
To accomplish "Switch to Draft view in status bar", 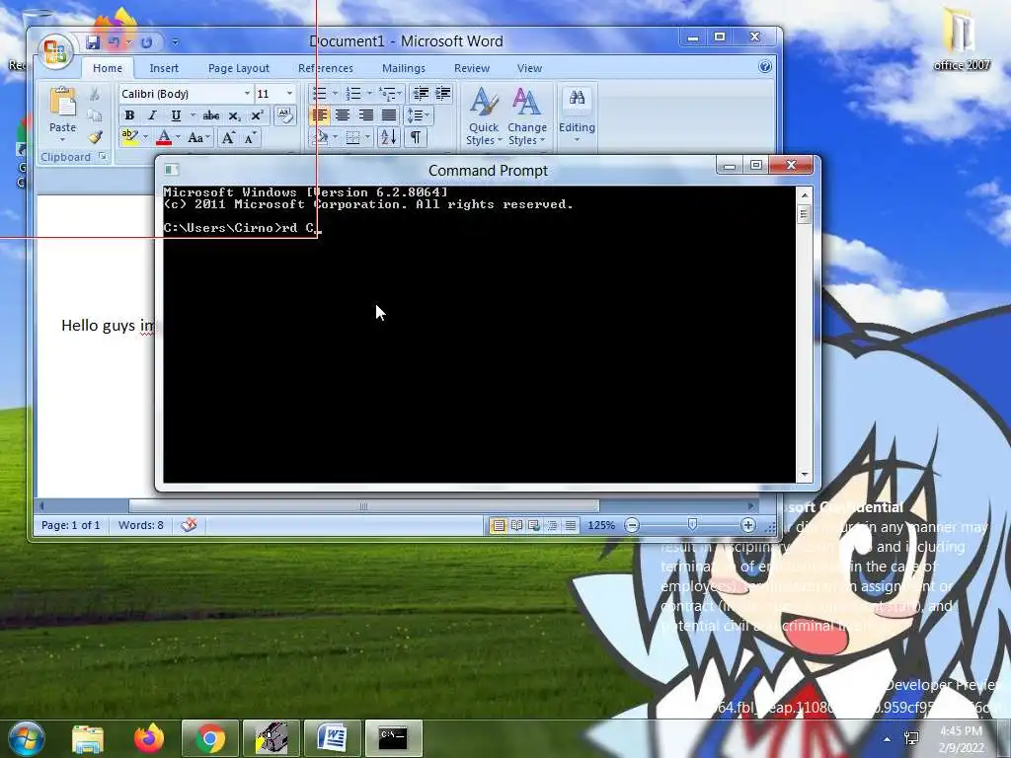I will pos(571,525).
